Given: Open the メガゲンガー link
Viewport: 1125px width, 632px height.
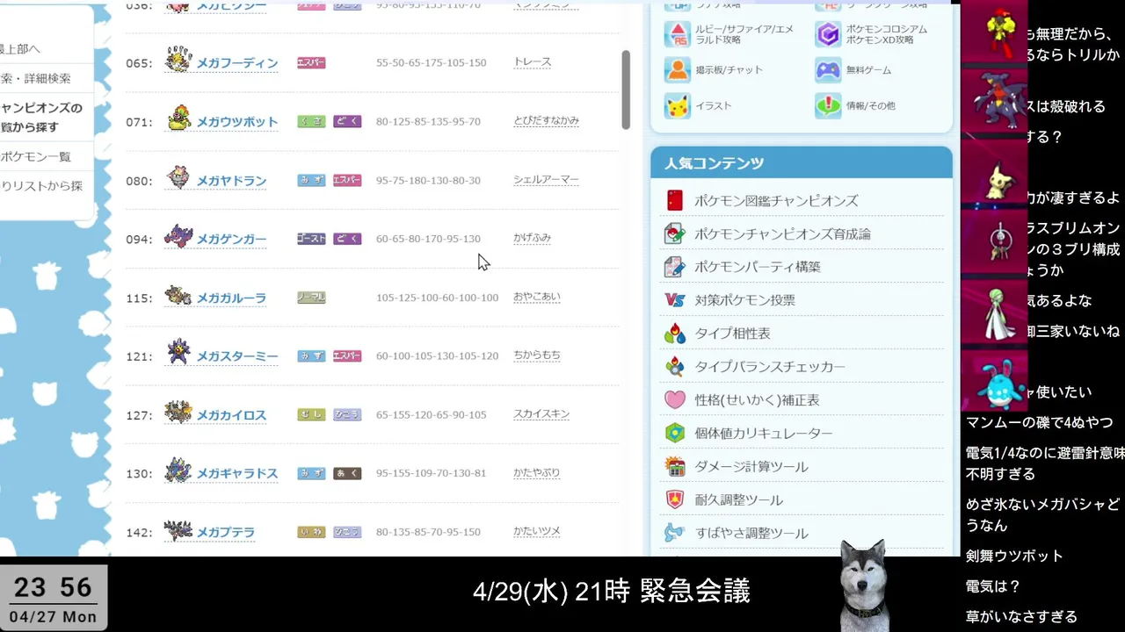Looking at the screenshot, I should (x=231, y=239).
